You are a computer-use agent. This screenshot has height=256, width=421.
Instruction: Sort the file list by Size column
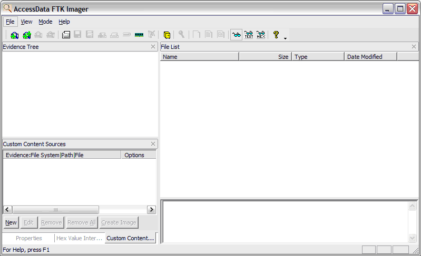point(265,57)
